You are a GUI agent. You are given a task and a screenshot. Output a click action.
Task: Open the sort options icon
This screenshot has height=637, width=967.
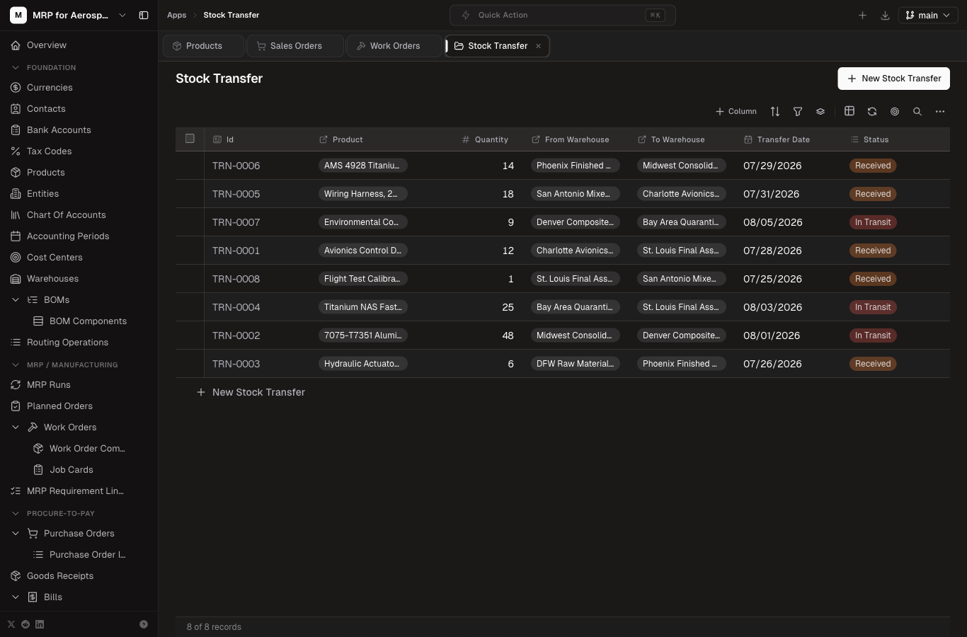pyautogui.click(x=775, y=111)
